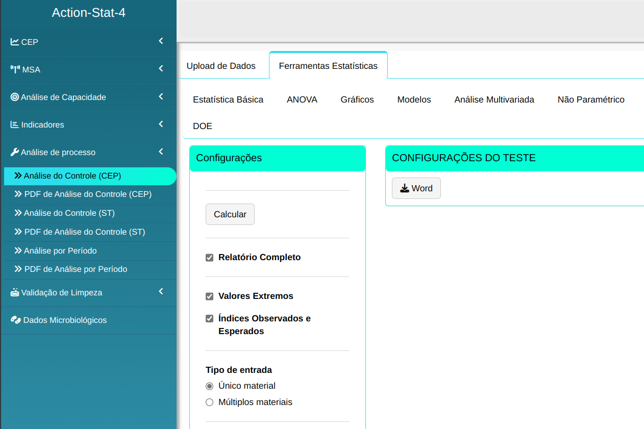Click the target icon for Análise de Capacidade
The width and height of the screenshot is (644, 429).
15,97
